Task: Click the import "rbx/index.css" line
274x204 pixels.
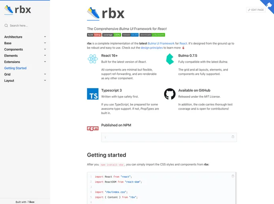Action: click(x=111, y=192)
